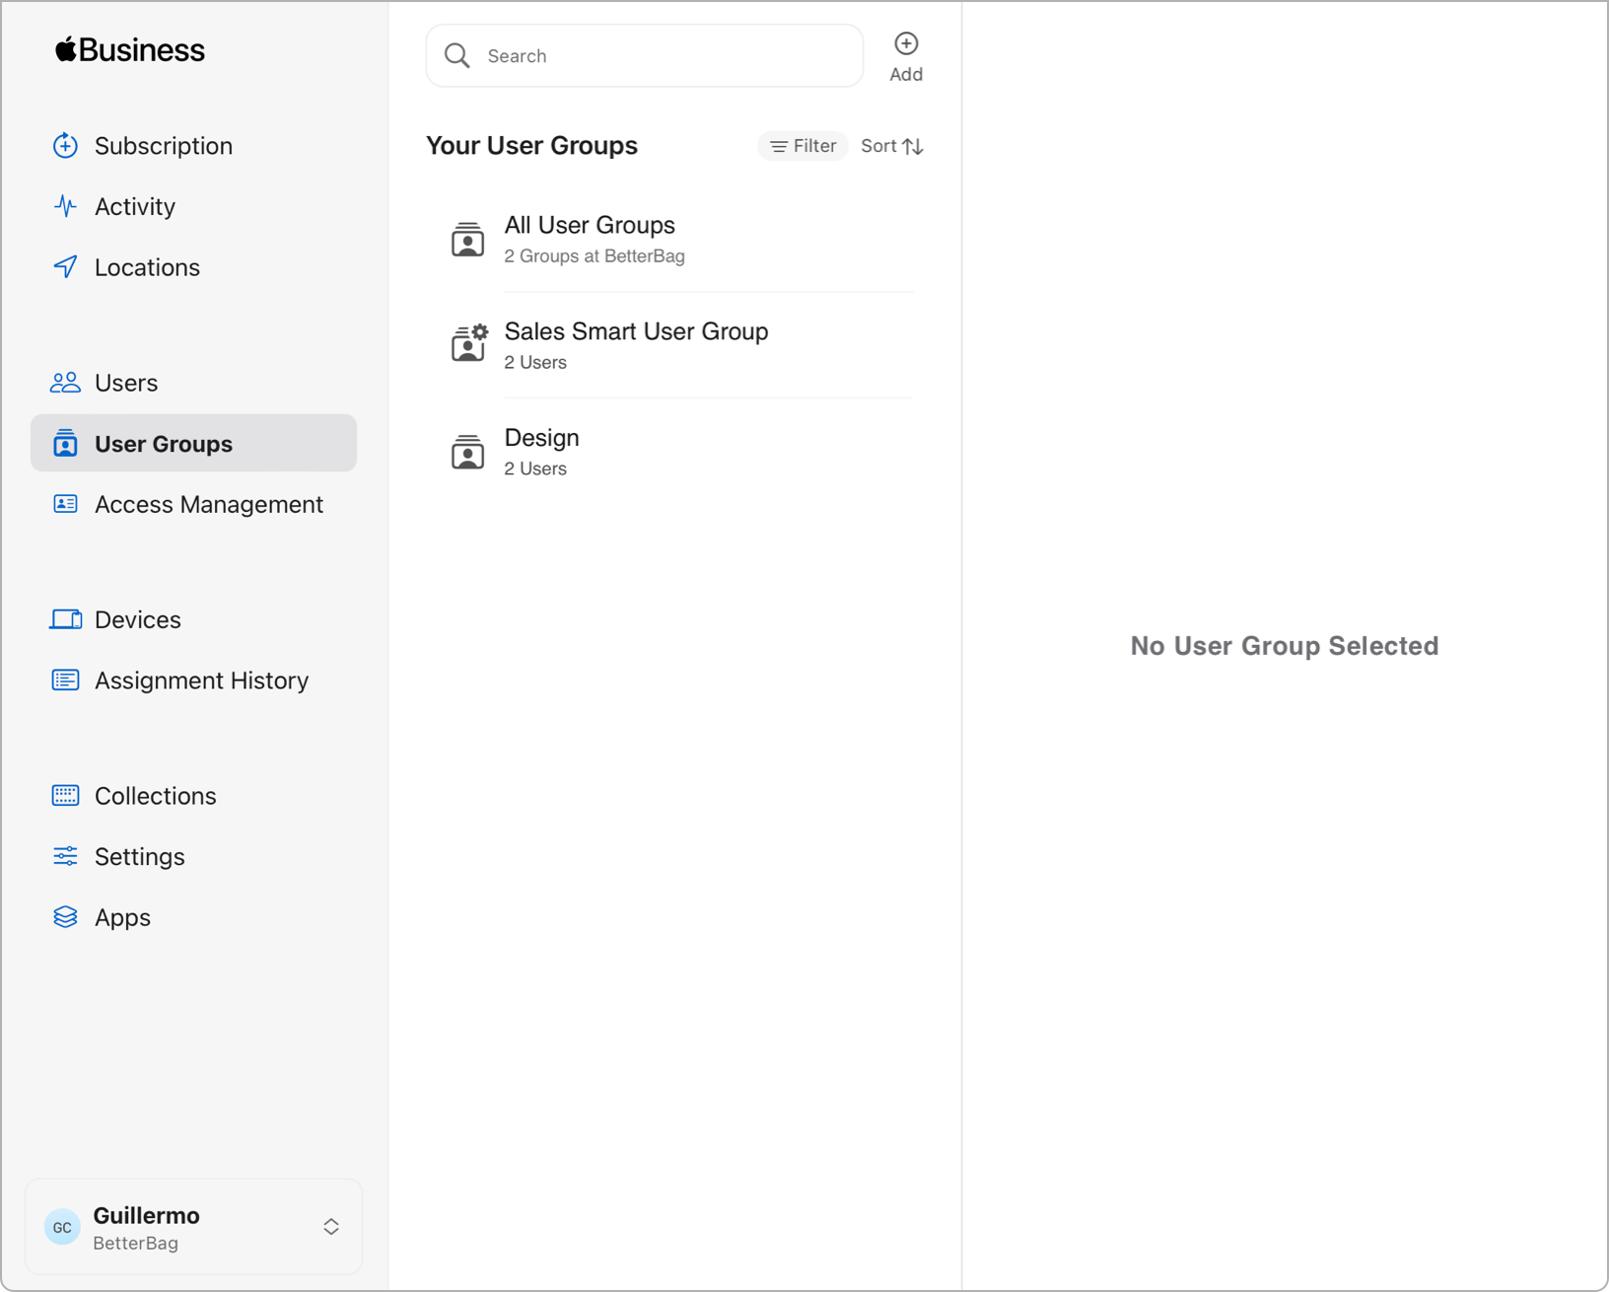
Task: Click the Collections grid icon
Action: 65,796
